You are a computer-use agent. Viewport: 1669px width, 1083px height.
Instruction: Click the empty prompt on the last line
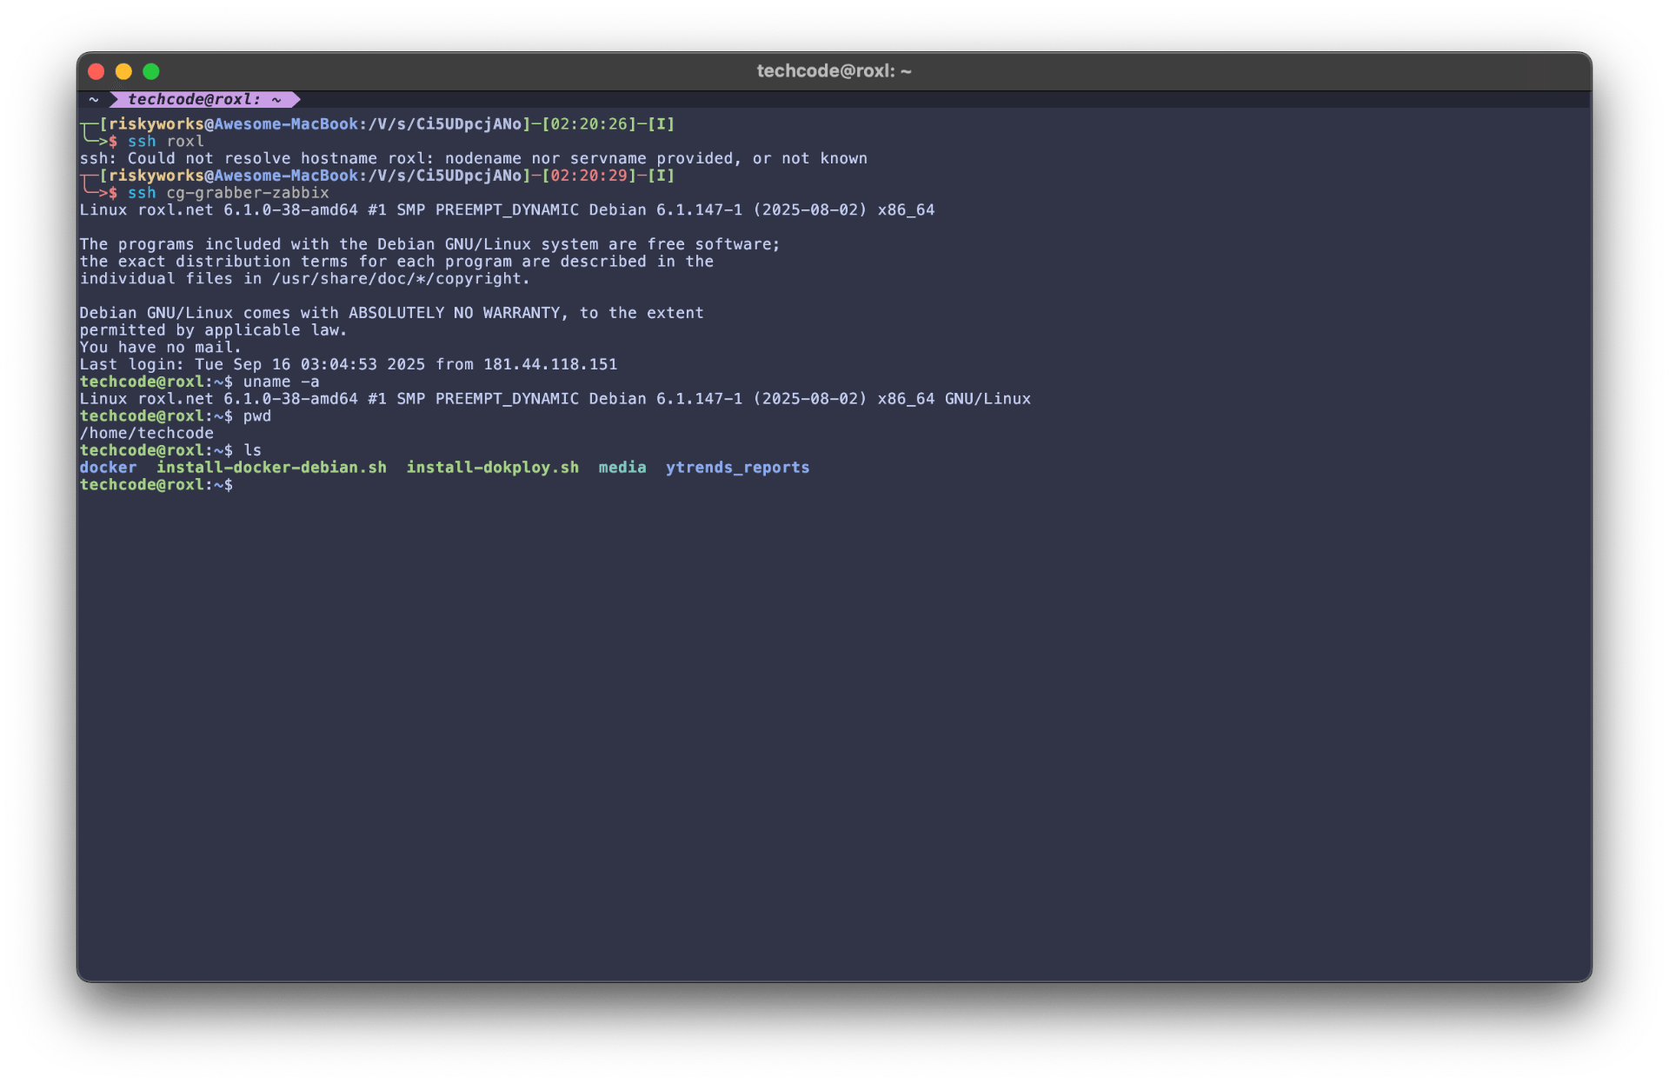[156, 485]
